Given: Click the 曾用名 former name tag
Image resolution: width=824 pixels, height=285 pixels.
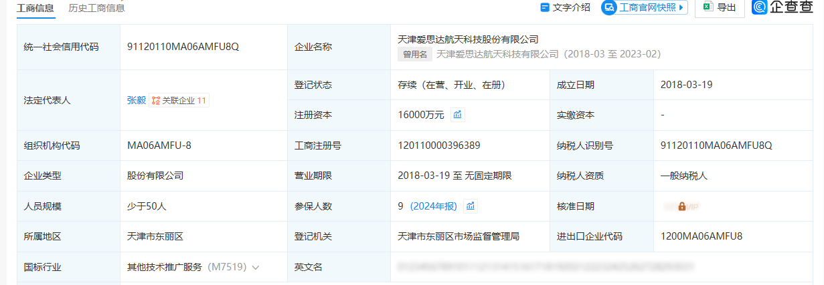Looking at the screenshot, I should [x=415, y=54].
